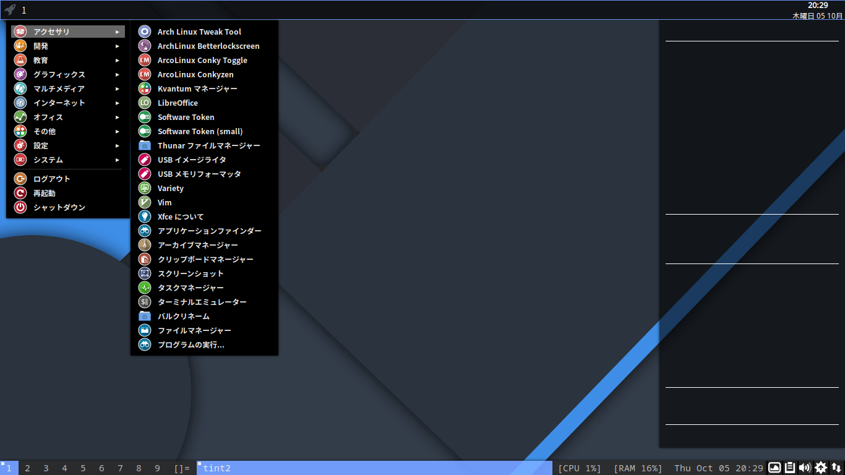
Task: Click the スクリーンショット icon
Action: coord(145,273)
